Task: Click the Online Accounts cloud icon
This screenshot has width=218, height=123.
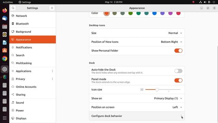Action: point(13,86)
